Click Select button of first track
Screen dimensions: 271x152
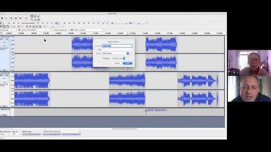(4, 70)
